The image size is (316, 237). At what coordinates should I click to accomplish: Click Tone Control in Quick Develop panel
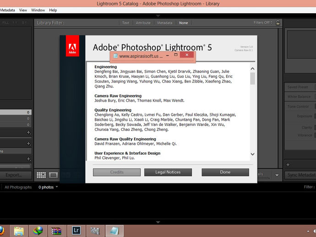298,106
